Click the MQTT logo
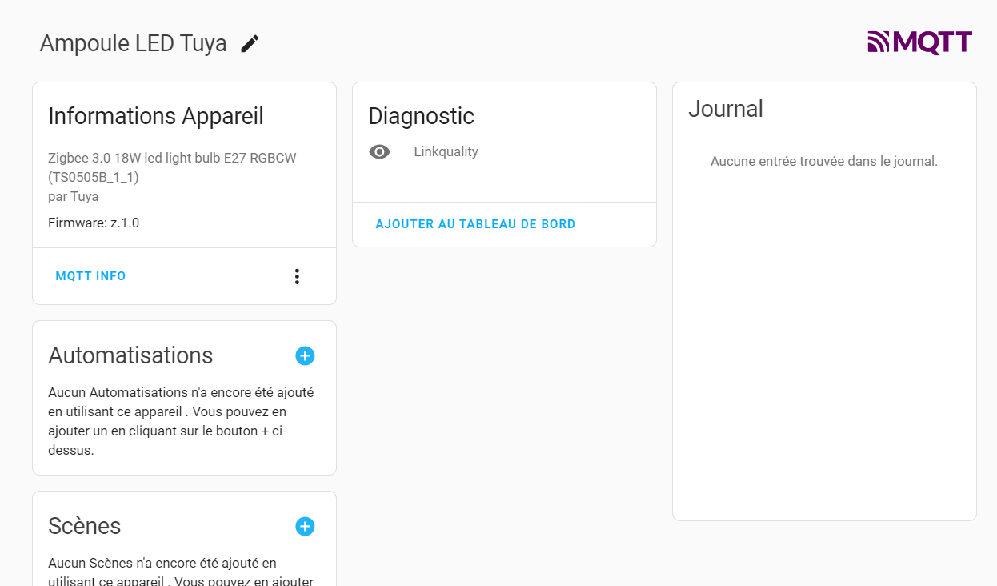Screen dimensions: 997x586 coord(920,42)
